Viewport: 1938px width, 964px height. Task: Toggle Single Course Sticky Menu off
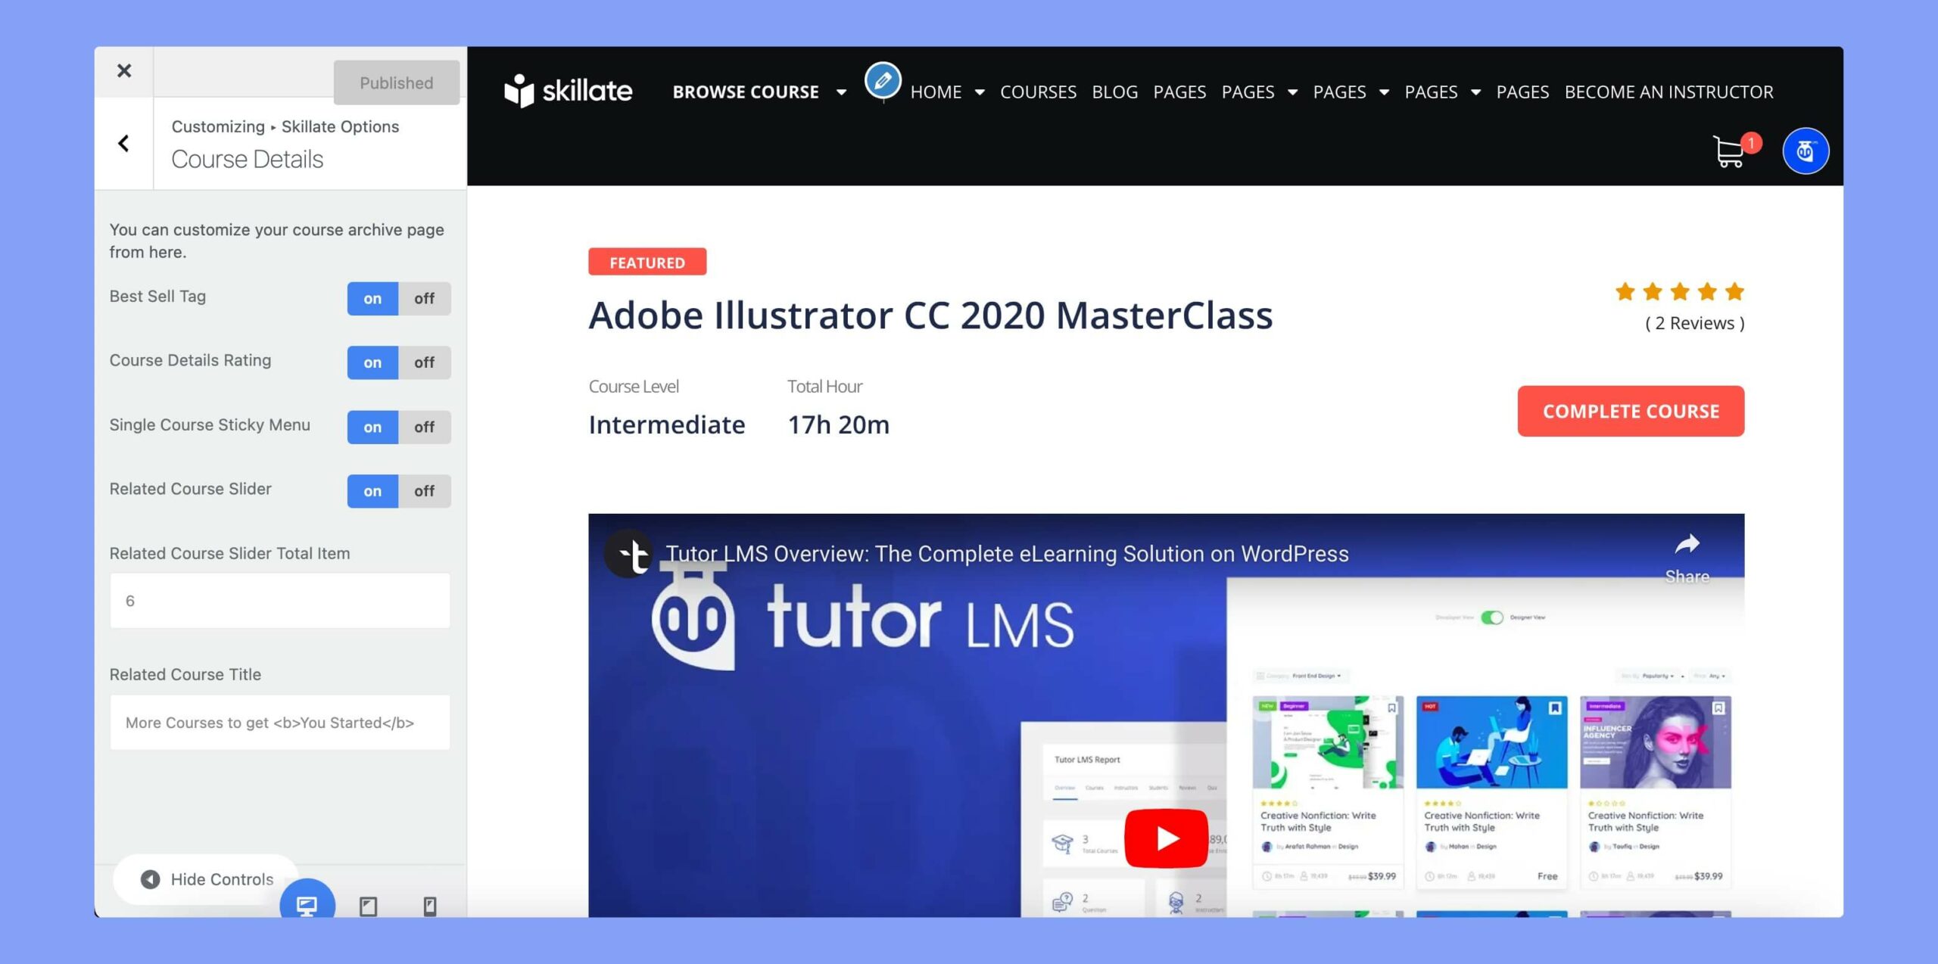[x=424, y=427]
